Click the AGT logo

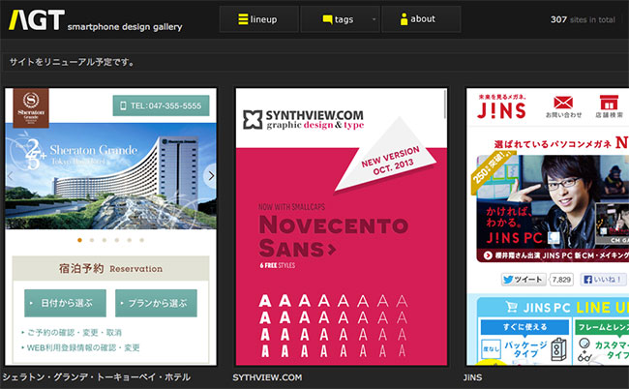(37, 20)
